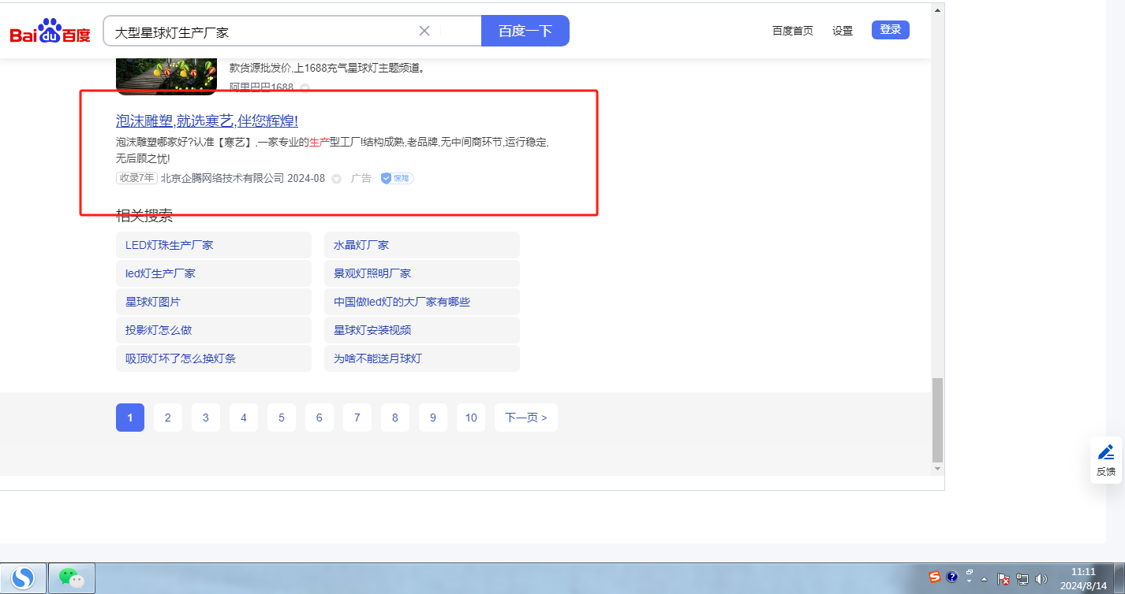Open the 反馈 feedback pencil button

[x=1106, y=460]
